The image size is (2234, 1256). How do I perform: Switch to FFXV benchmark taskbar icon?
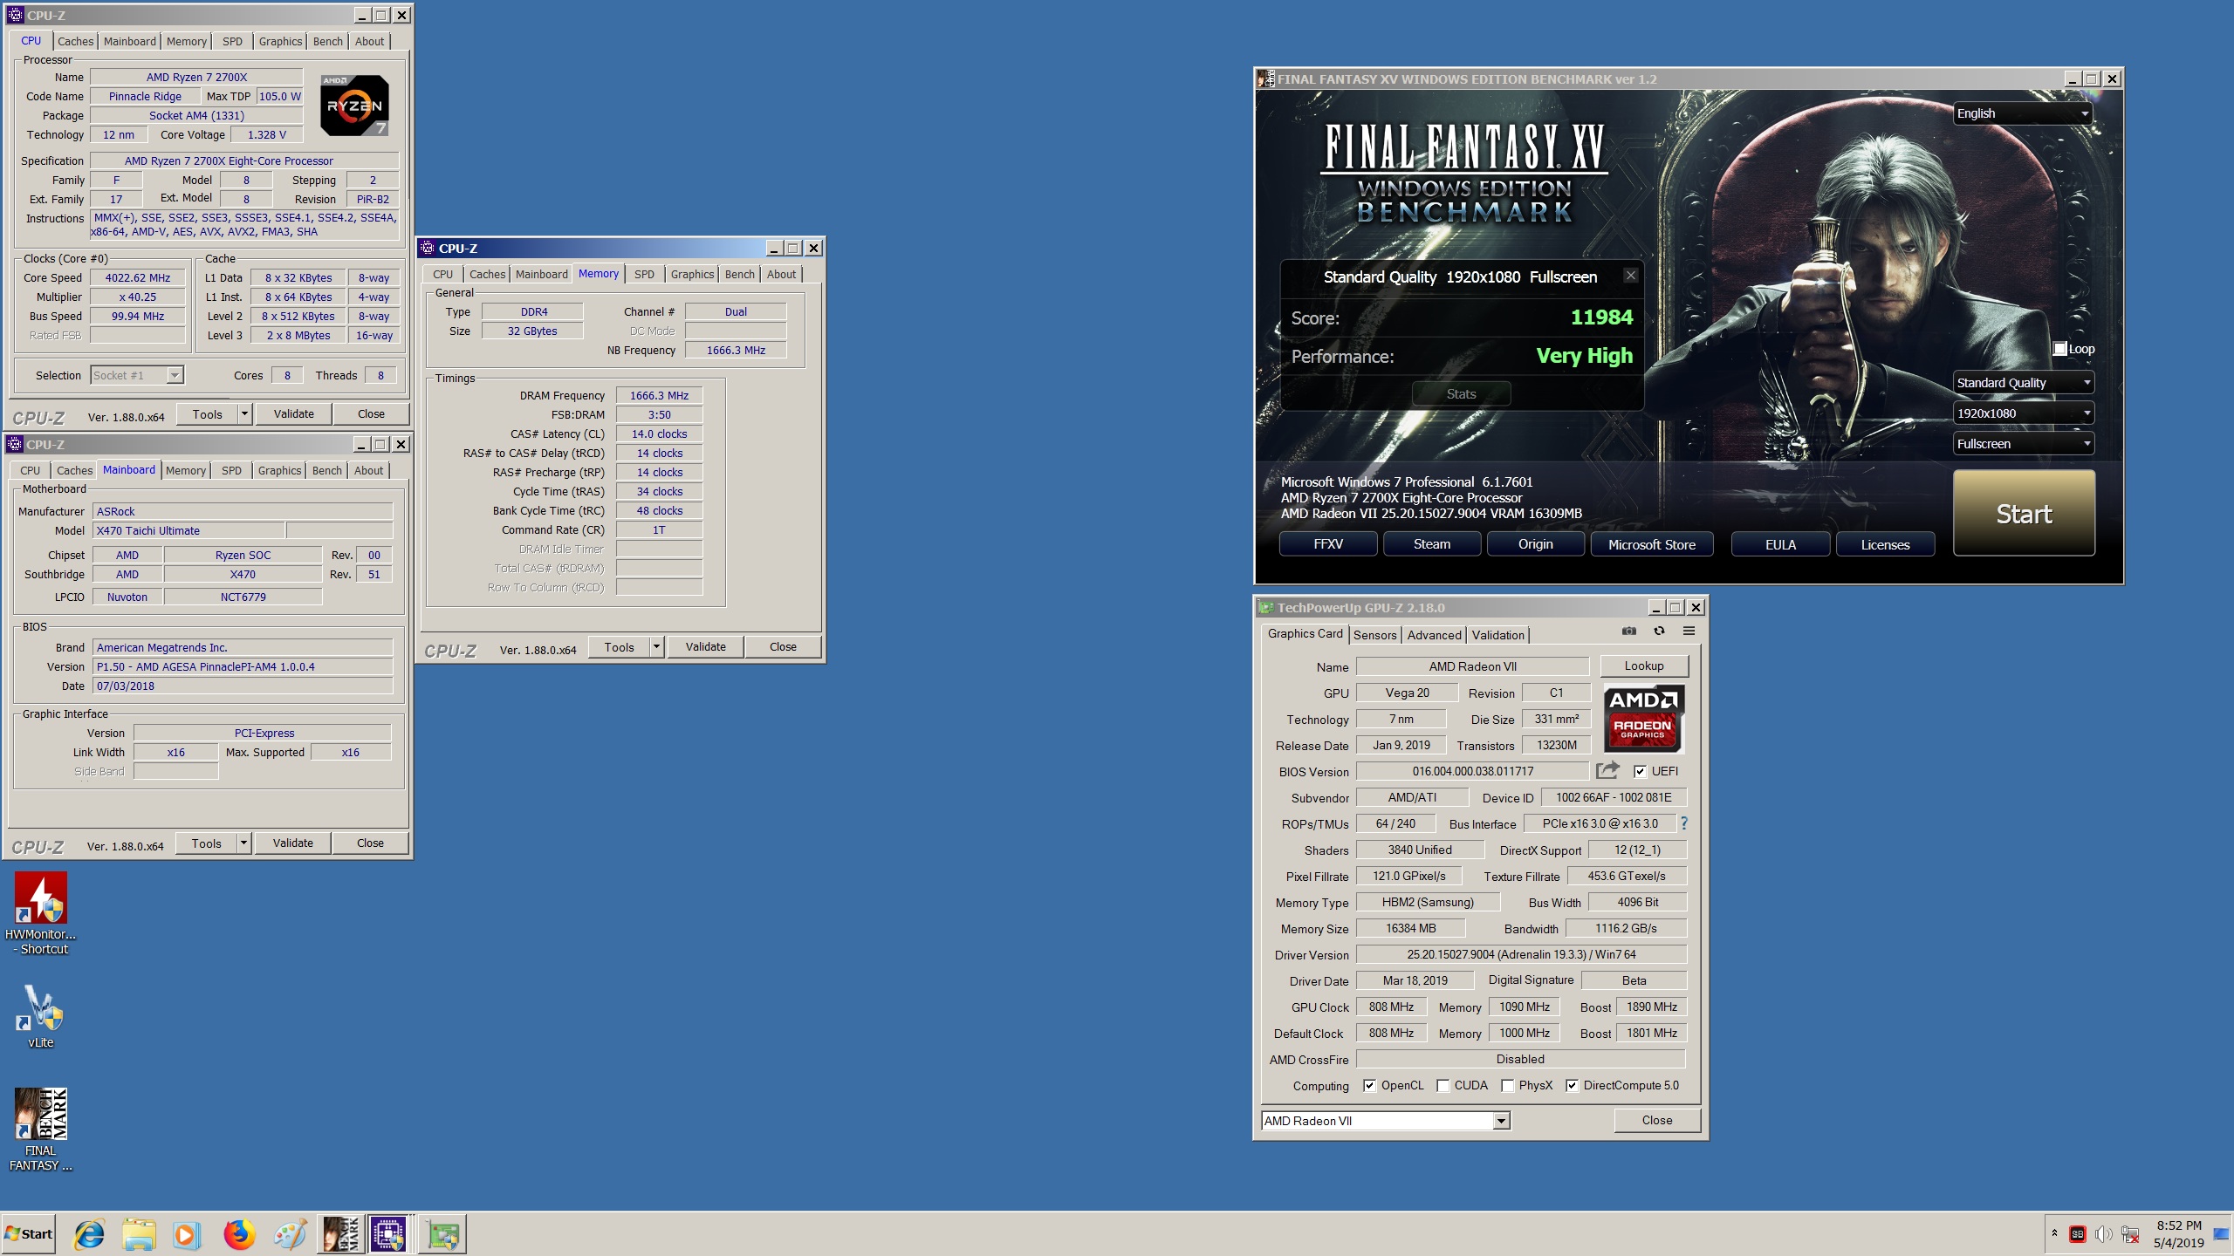coord(341,1234)
